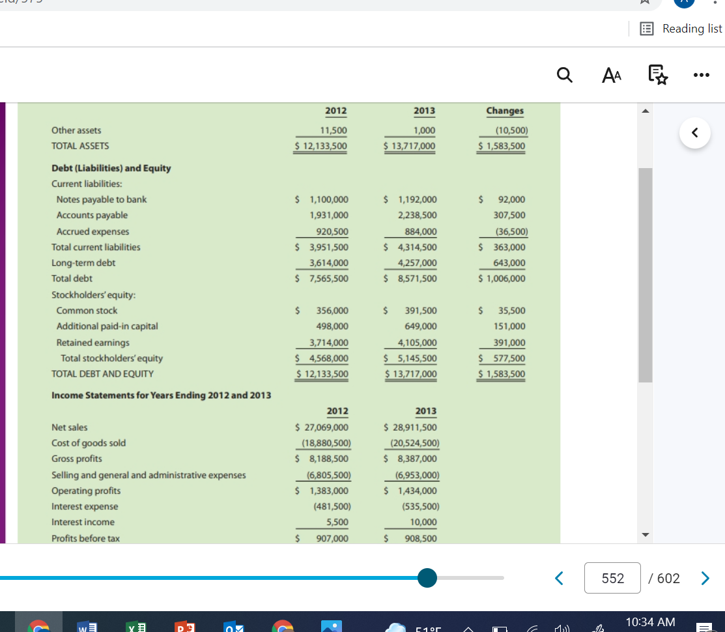Launch Excel from the taskbar
This screenshot has height=632, width=725.
[x=136, y=627]
